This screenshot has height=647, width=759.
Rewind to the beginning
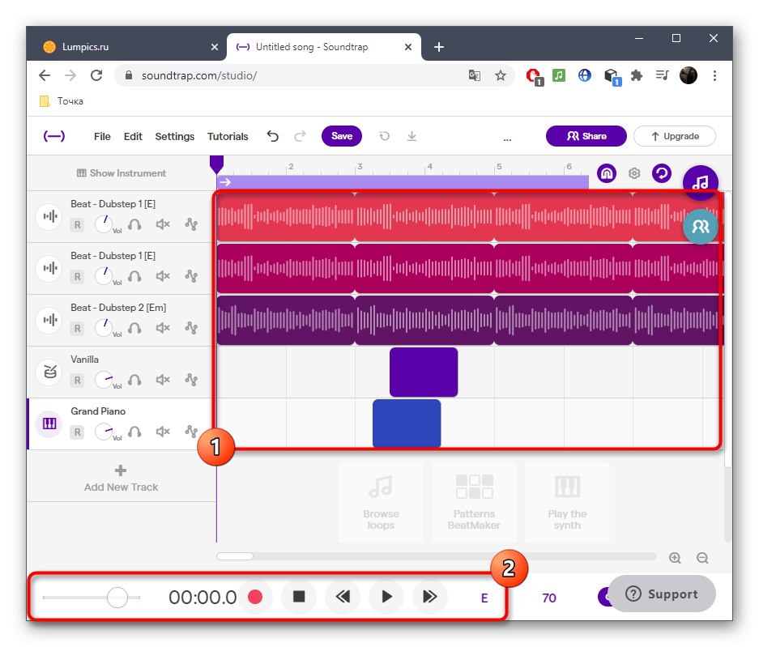(343, 597)
